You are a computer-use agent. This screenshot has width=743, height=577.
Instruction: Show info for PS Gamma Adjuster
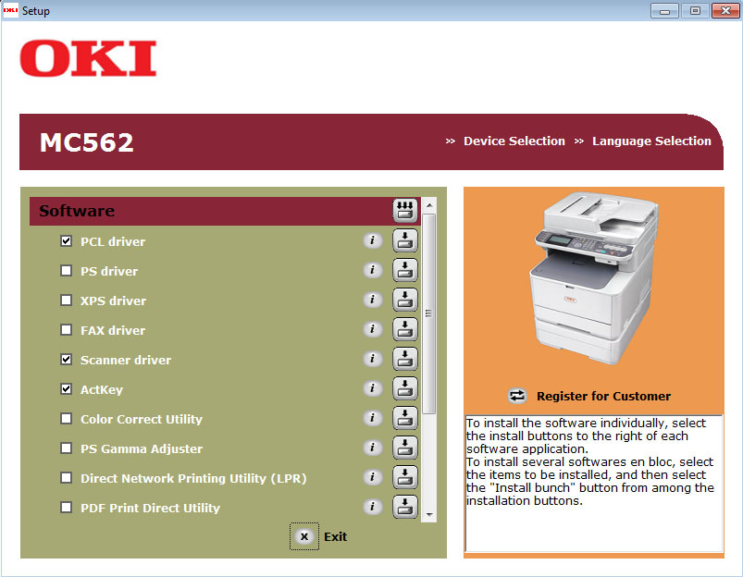pyautogui.click(x=373, y=448)
